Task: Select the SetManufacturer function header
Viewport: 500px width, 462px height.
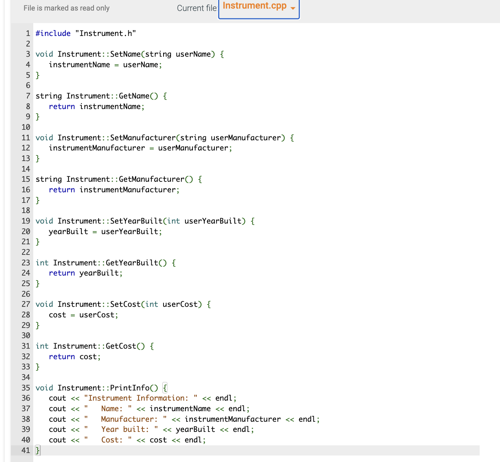Action: tap(164, 138)
